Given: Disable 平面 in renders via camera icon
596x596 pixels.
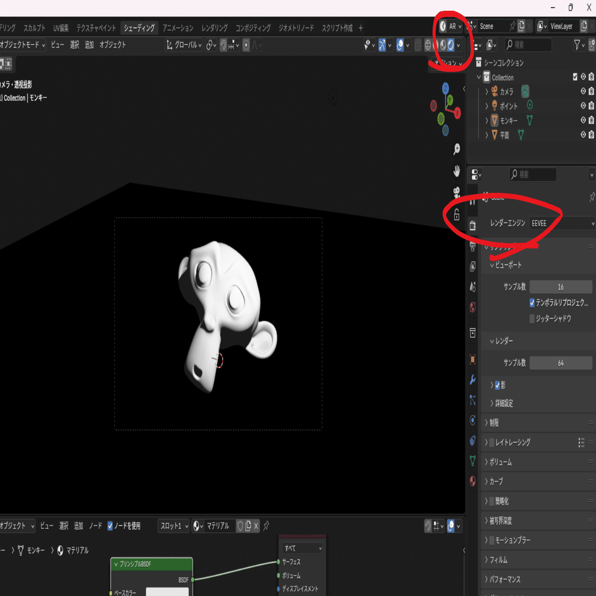Looking at the screenshot, I should click(x=591, y=135).
